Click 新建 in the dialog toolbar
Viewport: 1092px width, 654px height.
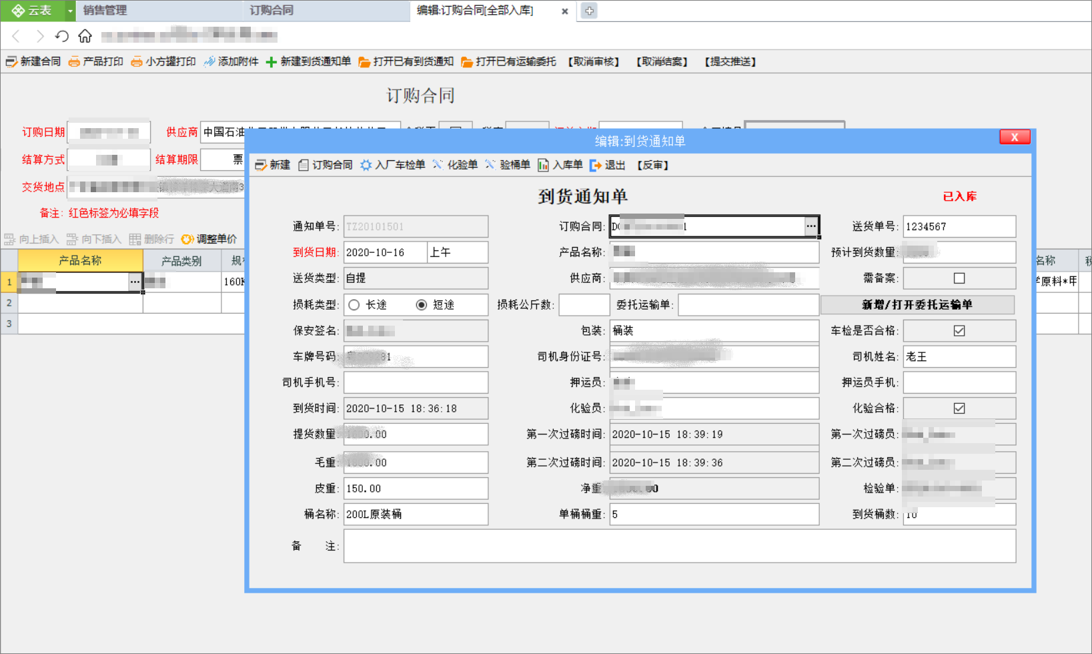[273, 165]
